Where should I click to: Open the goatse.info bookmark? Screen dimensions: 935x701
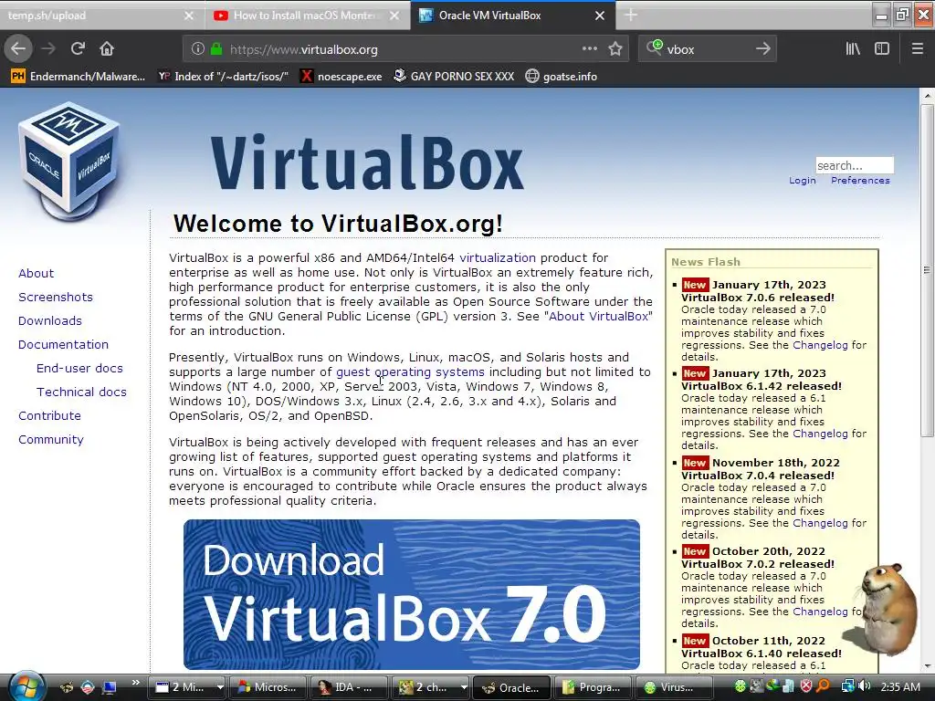coord(562,77)
